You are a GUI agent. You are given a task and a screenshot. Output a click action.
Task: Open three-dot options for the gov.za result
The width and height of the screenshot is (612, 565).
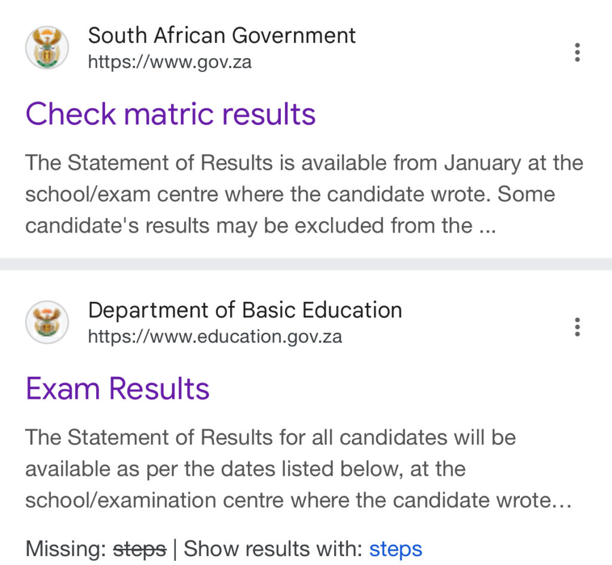(577, 53)
